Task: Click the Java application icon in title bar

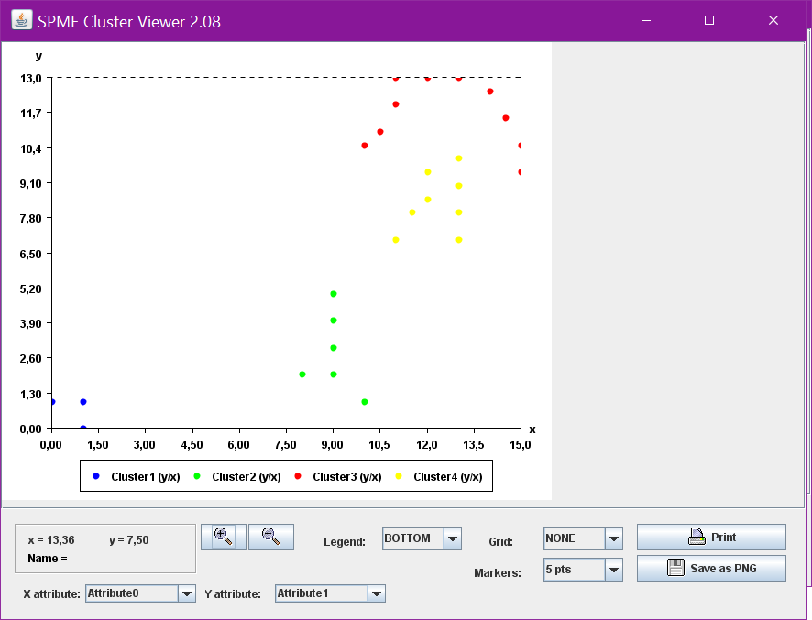Action: pyautogui.click(x=21, y=20)
